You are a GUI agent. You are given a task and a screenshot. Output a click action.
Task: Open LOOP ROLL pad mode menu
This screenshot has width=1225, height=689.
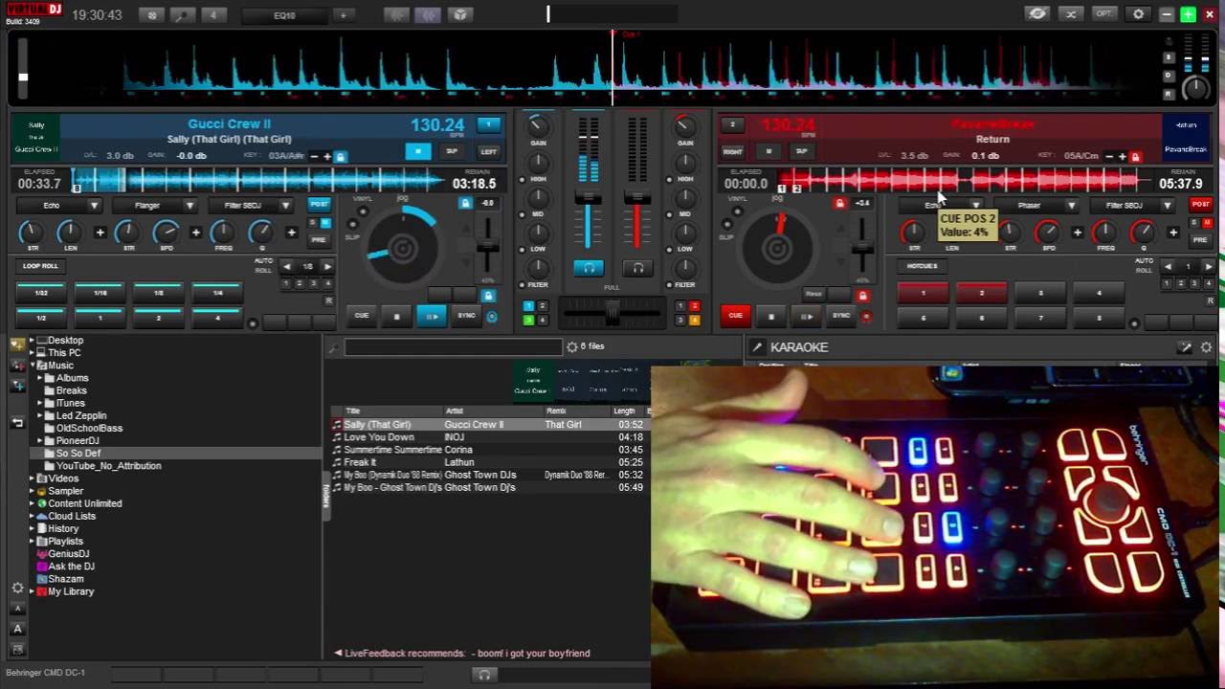[41, 266]
